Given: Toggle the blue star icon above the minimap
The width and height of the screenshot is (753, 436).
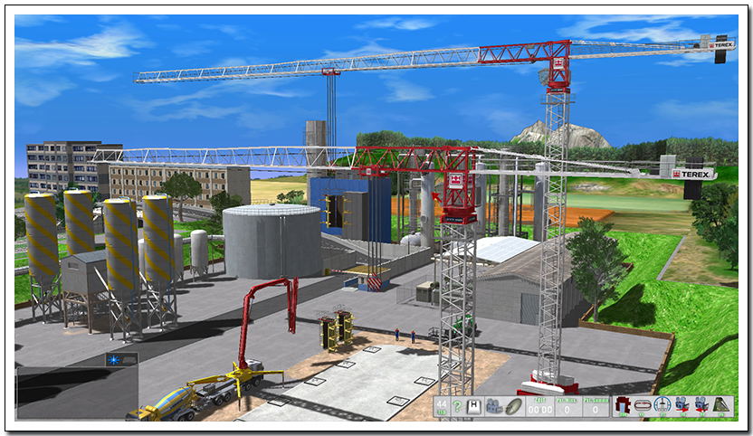Looking at the screenshot, I should click(114, 359).
